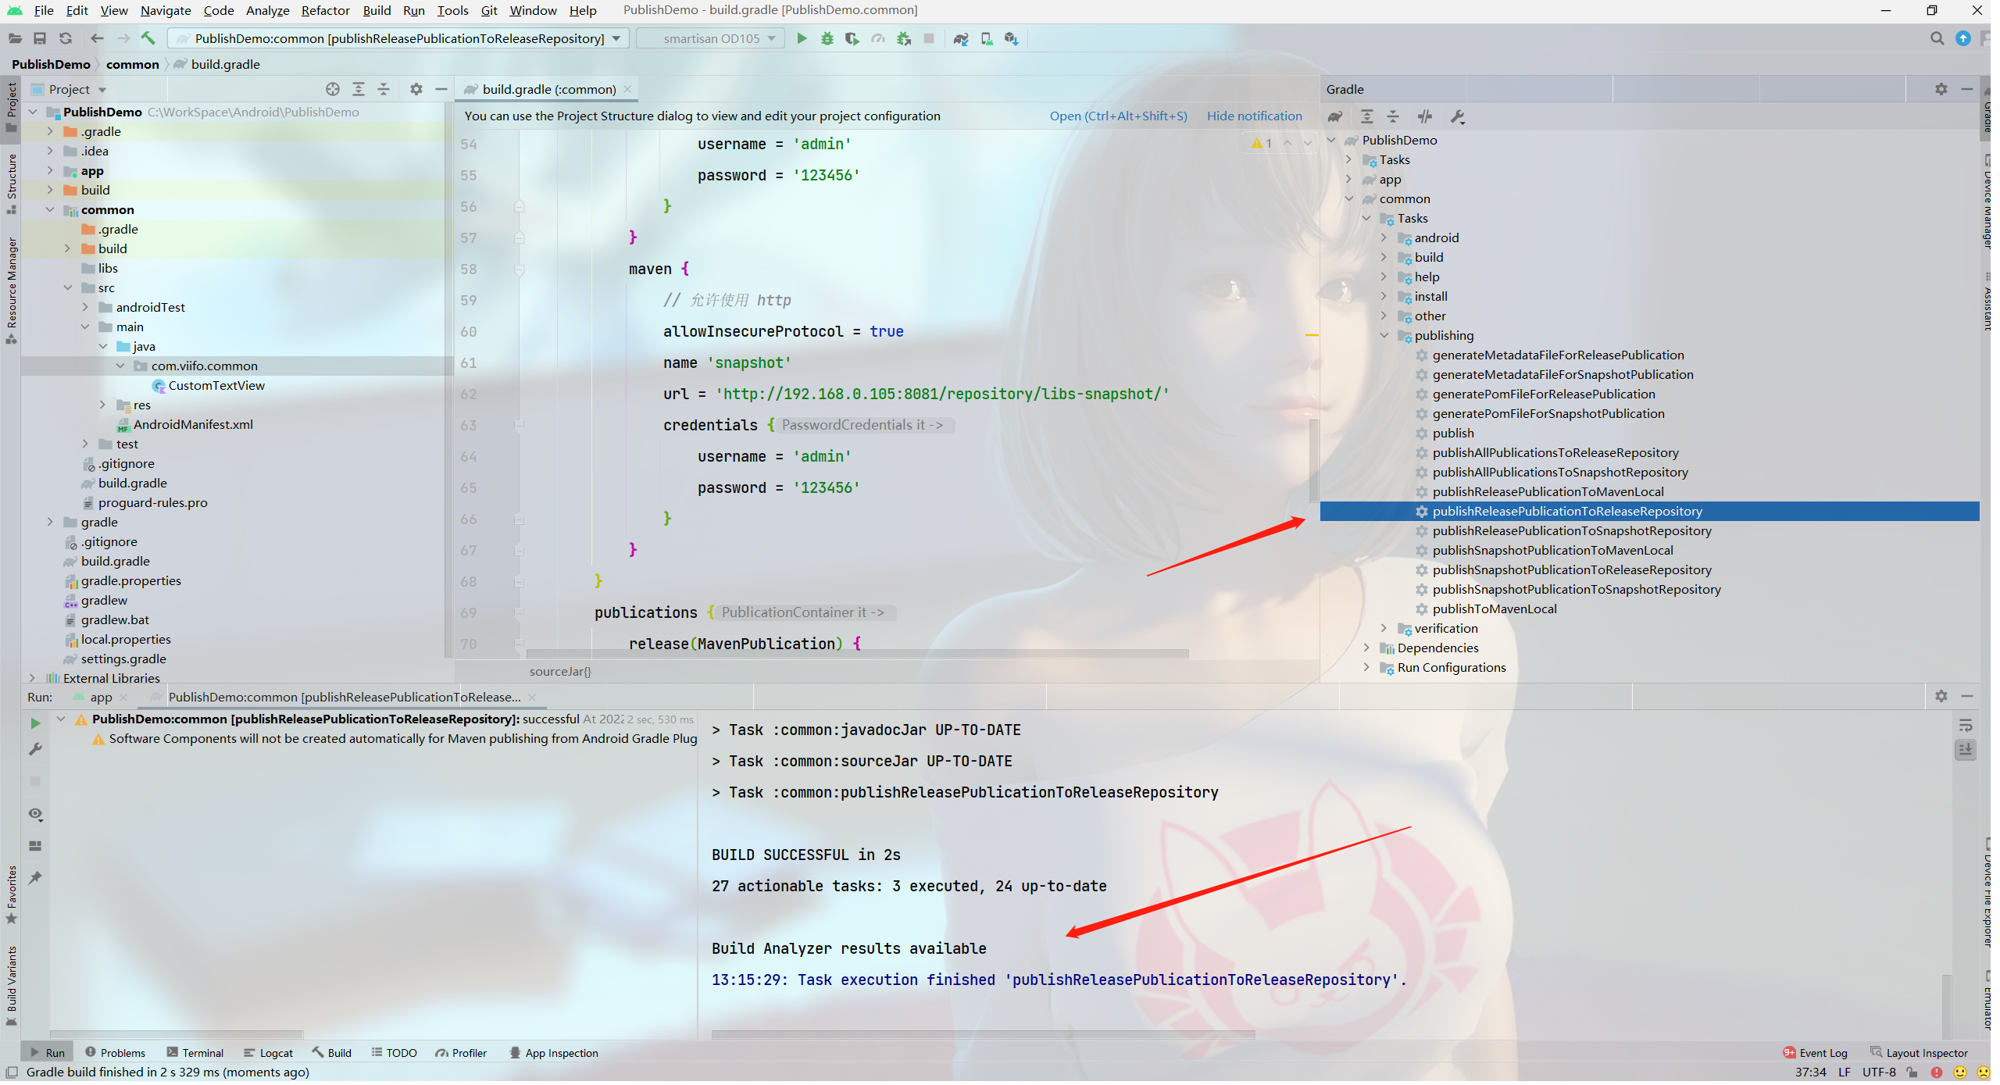The width and height of the screenshot is (2000, 1085).
Task: Click editor horizontal scrollbar
Action: [x=858, y=654]
